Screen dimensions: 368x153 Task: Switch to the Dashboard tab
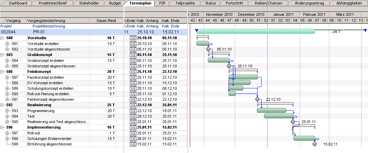point(18,3)
